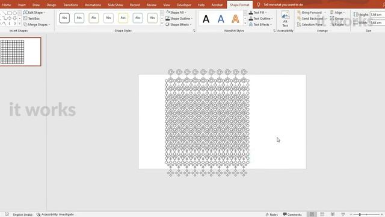The width and height of the screenshot is (385, 217).
Task: Open the Align menu
Action: click(337, 13)
